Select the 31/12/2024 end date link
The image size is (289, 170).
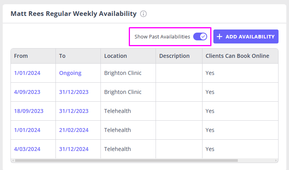click(74, 149)
